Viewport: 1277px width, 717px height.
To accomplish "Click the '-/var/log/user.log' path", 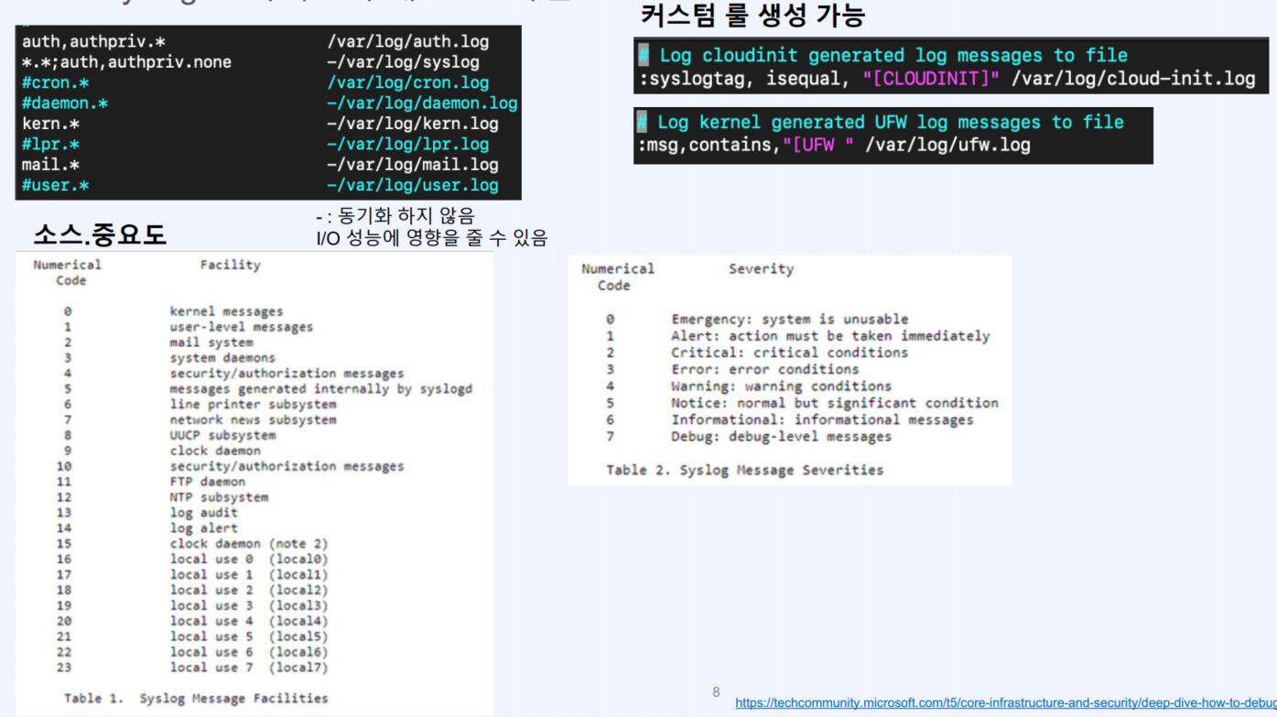I will pyautogui.click(x=412, y=185).
